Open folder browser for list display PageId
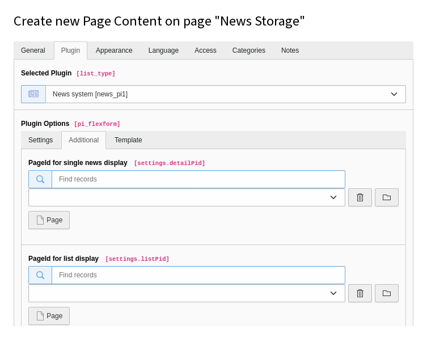 (x=386, y=293)
